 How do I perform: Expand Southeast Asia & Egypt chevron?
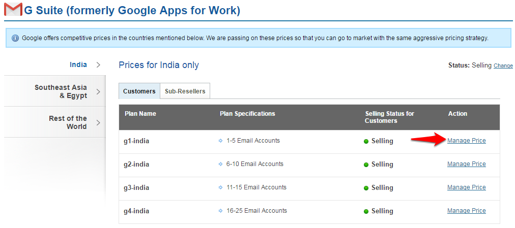(x=98, y=91)
